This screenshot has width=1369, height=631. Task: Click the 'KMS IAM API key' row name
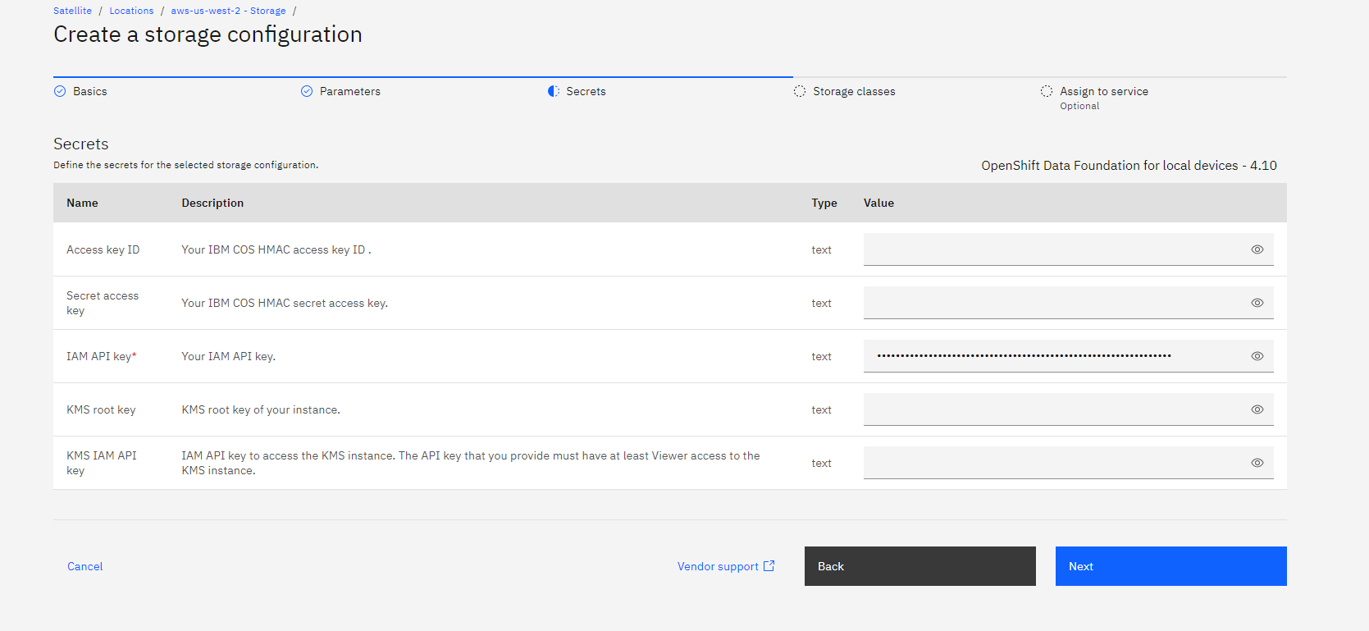(x=102, y=463)
